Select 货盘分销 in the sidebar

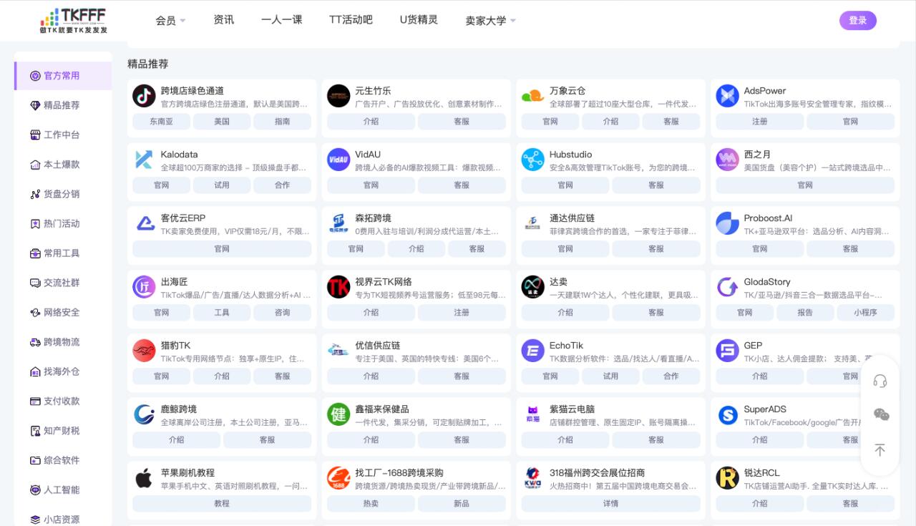tap(63, 194)
